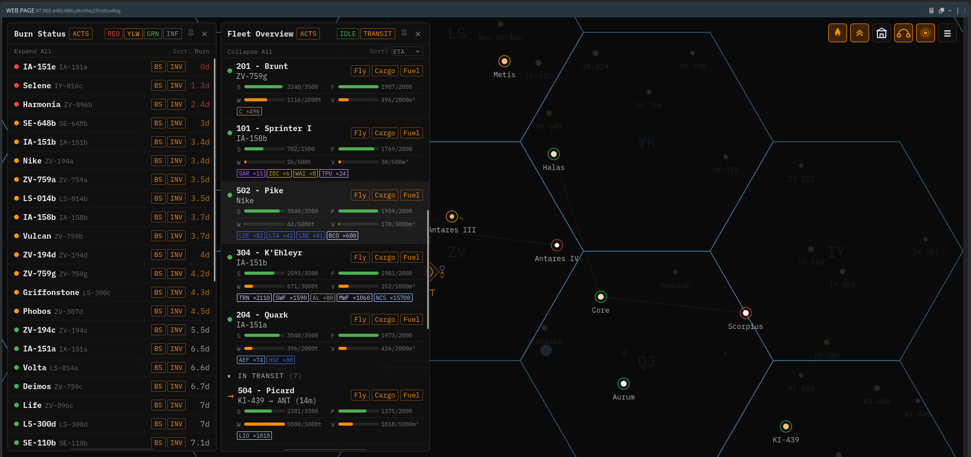Click the SAR ×15 cargo chip on Sprinter I
971x457 pixels.
click(x=251, y=173)
